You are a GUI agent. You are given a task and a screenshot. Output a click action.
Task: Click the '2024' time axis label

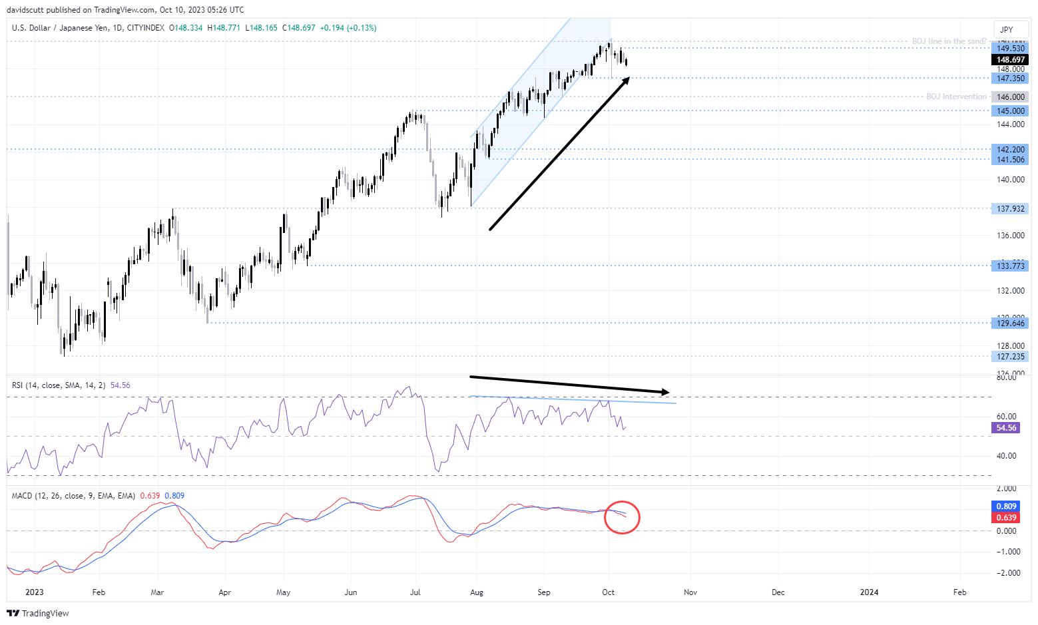pos(869,592)
